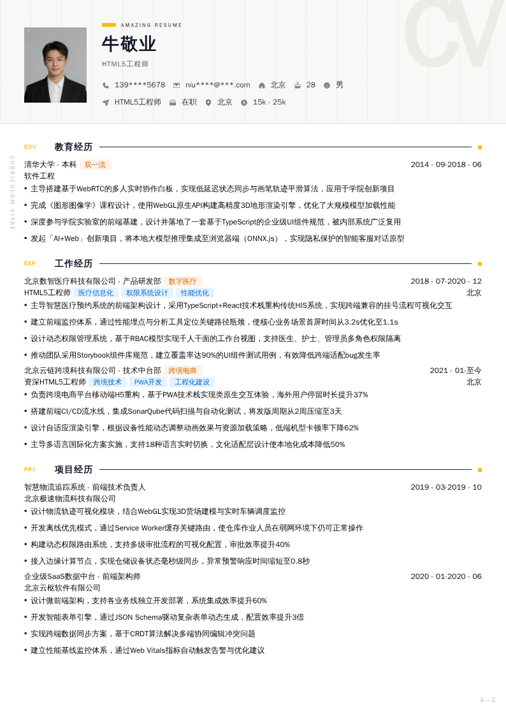Click the Service Worker离线优先 bullet
The height and width of the screenshot is (716, 506).
[x=197, y=528]
